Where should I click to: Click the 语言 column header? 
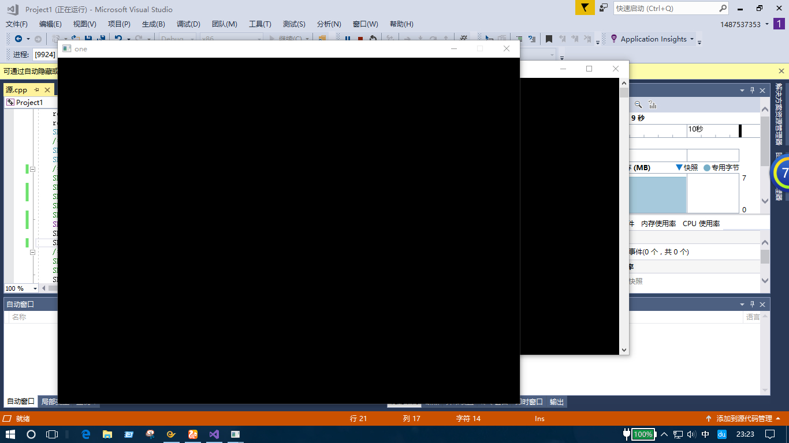point(753,317)
